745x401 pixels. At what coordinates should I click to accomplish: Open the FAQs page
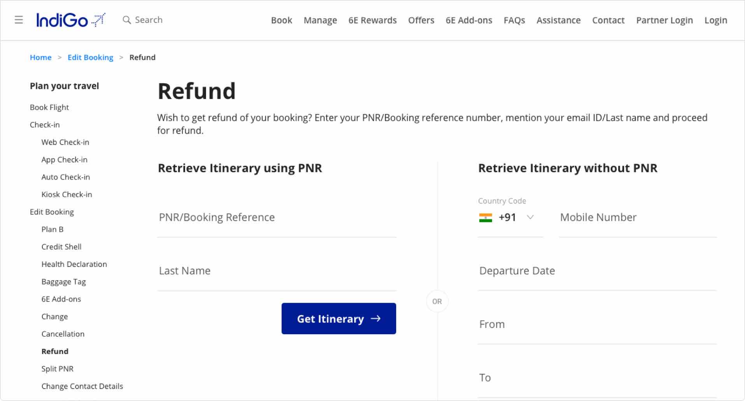514,20
